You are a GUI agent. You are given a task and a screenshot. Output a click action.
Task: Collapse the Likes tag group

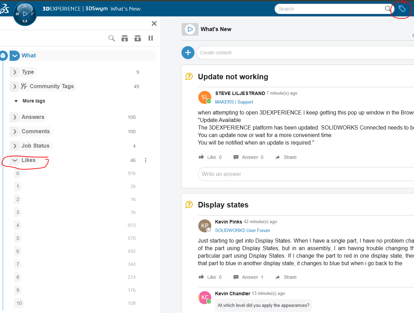pos(15,160)
